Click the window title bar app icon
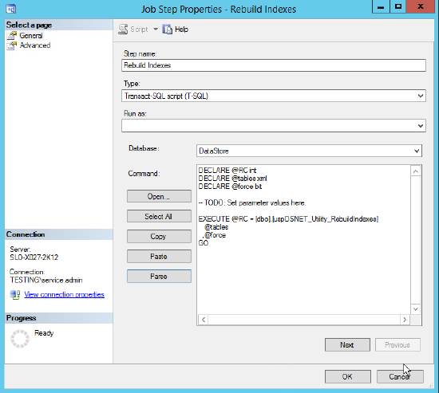Screen dimensions: 439x393 11,9
